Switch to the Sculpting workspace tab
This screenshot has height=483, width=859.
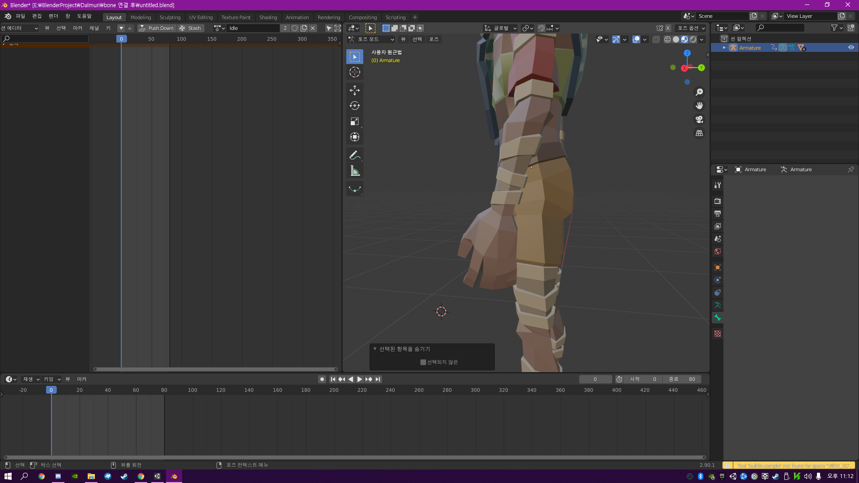[x=170, y=17]
